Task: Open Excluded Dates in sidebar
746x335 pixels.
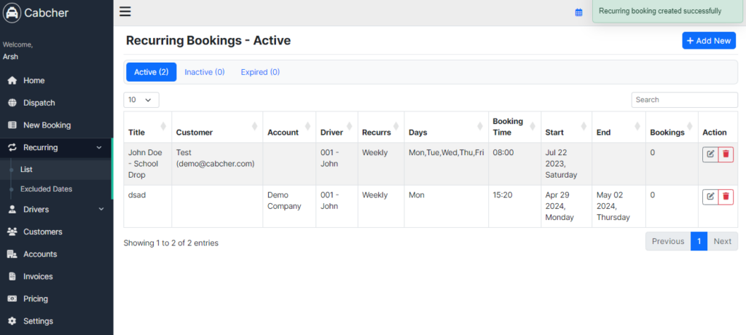Action: tap(46, 189)
